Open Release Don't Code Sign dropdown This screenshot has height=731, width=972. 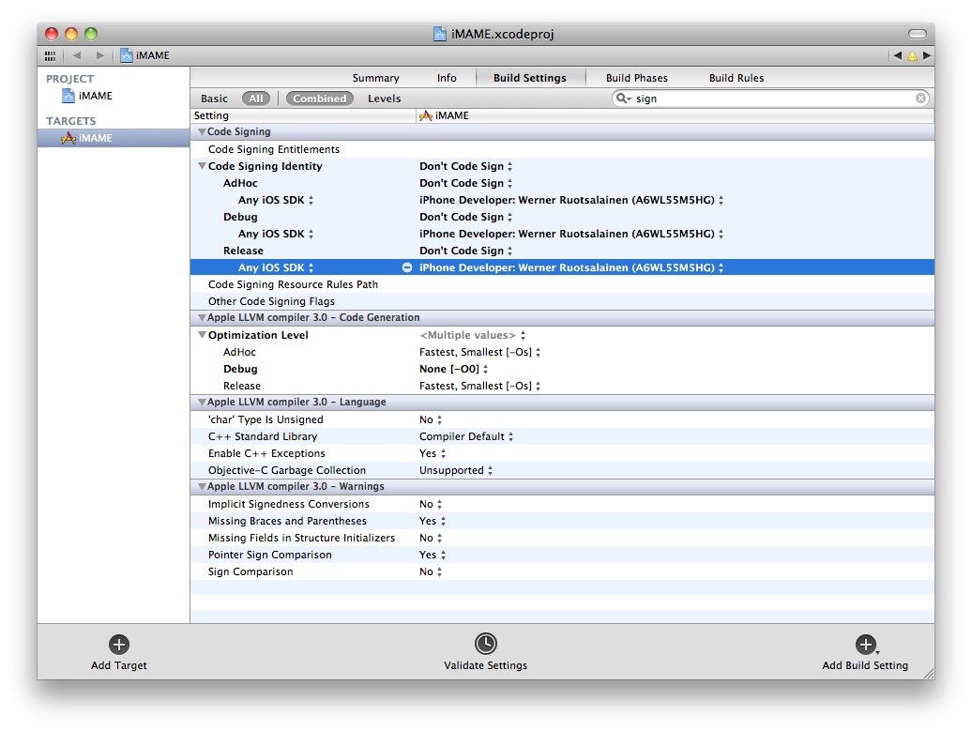click(x=466, y=251)
